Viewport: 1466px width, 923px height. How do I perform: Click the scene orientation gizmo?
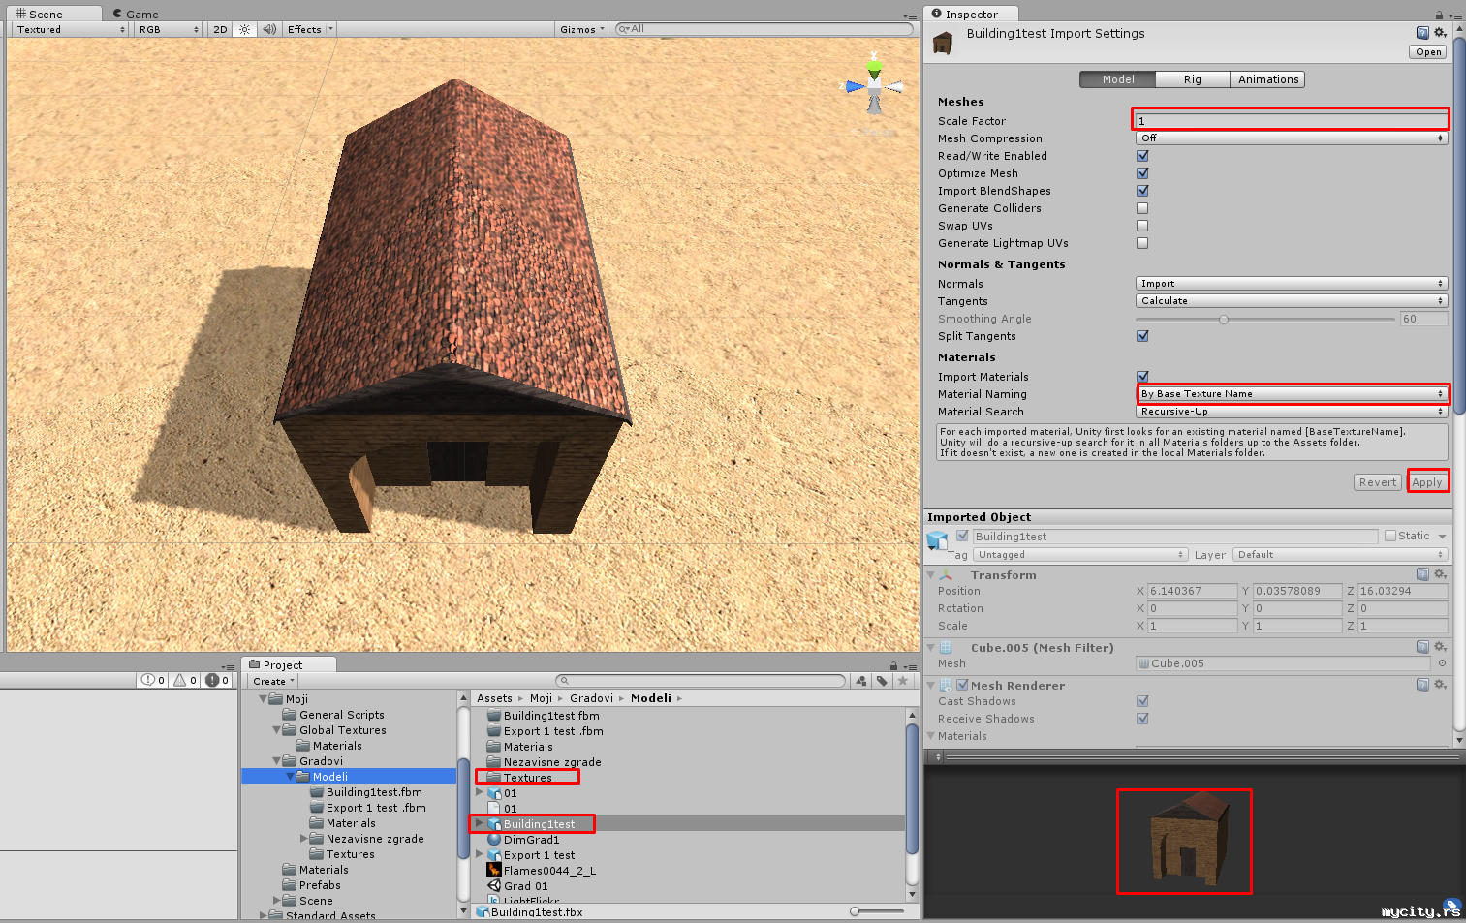tap(874, 87)
